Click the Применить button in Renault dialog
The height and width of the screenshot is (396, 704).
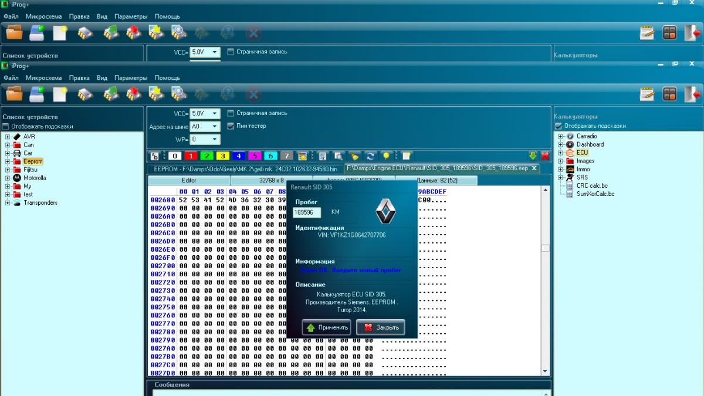(x=326, y=327)
